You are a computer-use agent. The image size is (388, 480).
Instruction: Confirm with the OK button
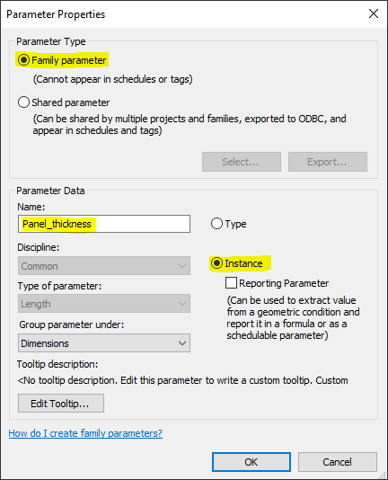251,462
